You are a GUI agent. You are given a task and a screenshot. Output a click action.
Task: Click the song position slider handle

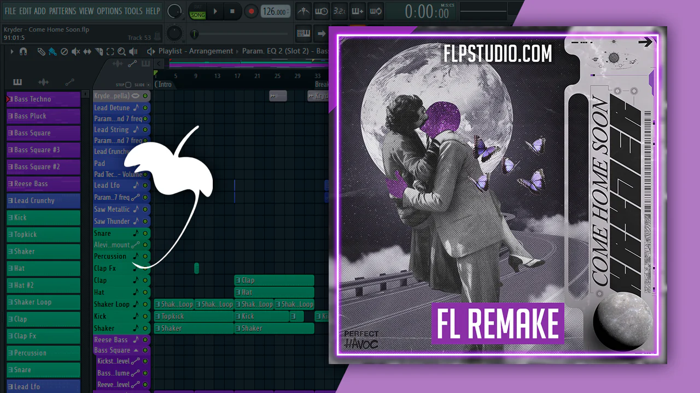(194, 34)
